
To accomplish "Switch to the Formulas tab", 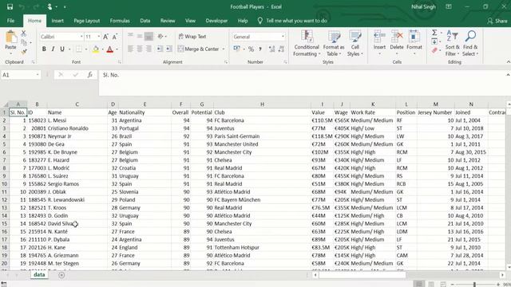I will (x=120, y=21).
